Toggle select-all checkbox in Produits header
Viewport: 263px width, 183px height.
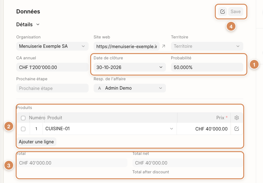[x=23, y=118]
